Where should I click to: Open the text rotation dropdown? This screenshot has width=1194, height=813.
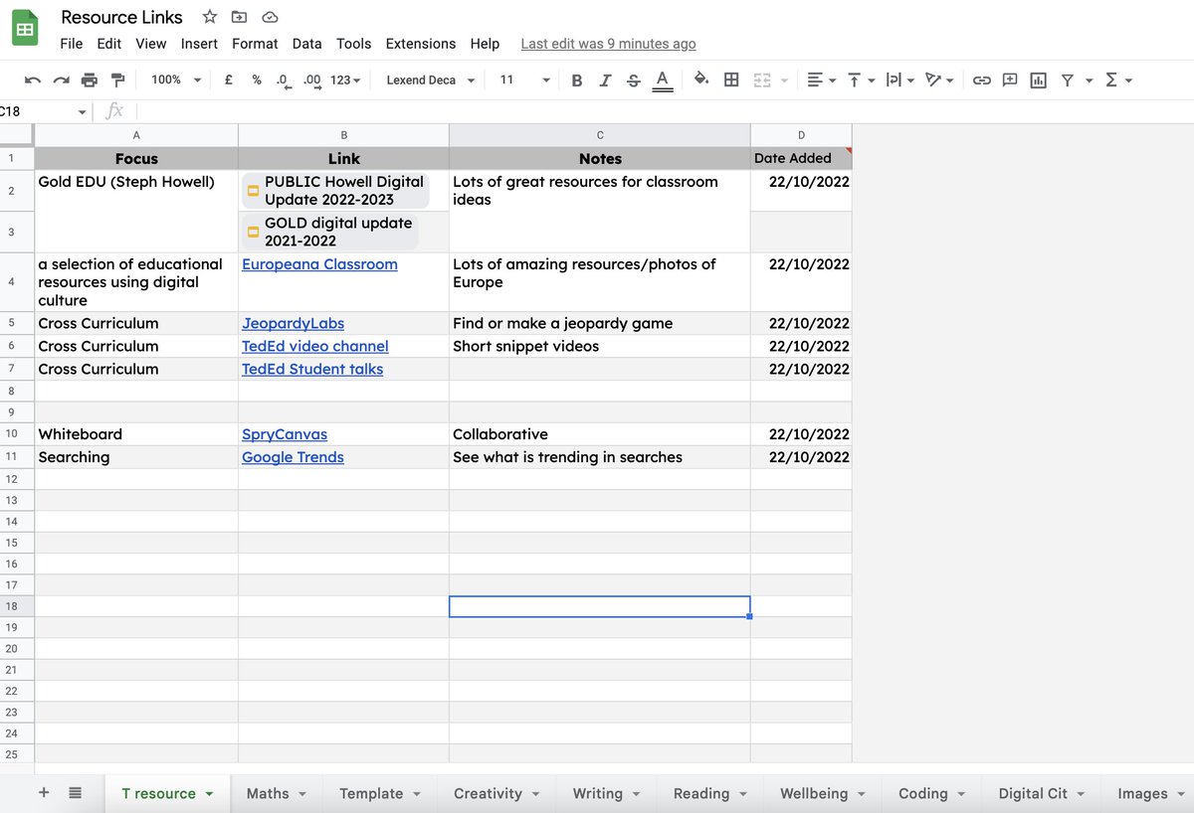[x=938, y=80]
